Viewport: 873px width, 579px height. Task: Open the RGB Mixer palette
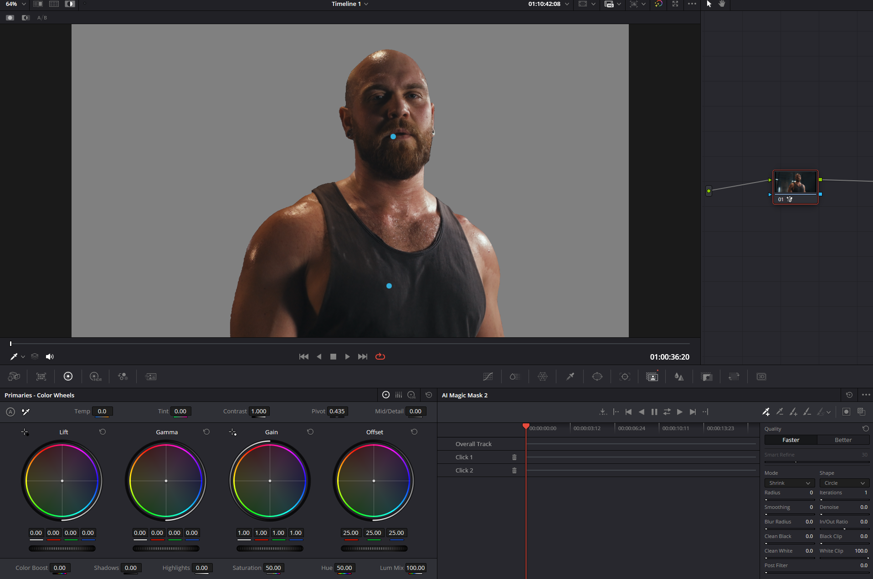(x=123, y=376)
